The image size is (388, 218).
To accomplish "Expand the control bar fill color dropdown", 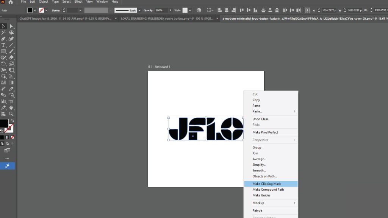I will pyautogui.click(x=35, y=10).
